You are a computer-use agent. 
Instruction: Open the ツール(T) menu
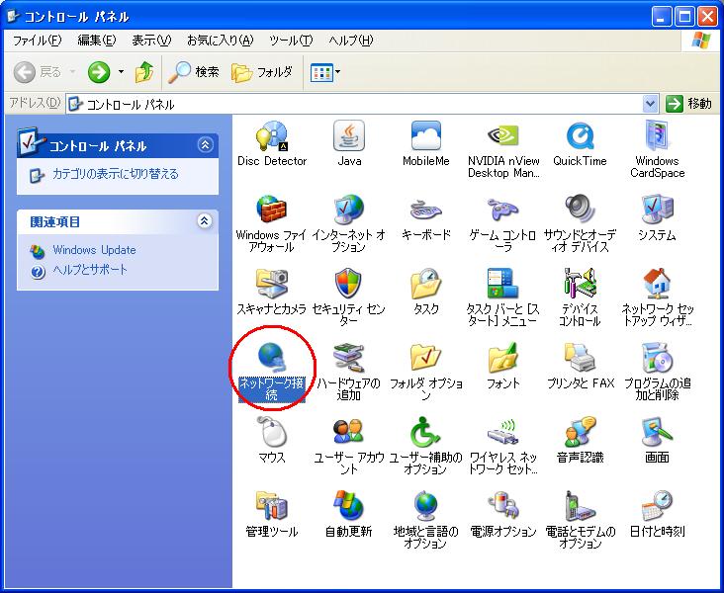tap(291, 41)
